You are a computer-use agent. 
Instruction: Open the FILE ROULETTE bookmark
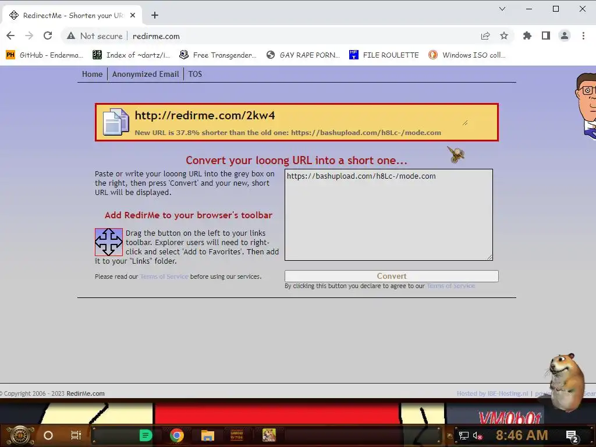pos(384,55)
